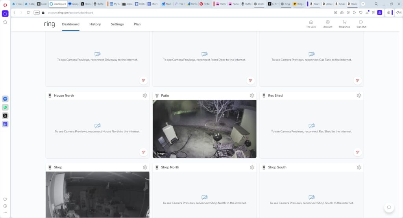Image resolution: width=403 pixels, height=218 pixels.
Task: Open the Patio camera preview thumbnail
Action: tap(204, 129)
